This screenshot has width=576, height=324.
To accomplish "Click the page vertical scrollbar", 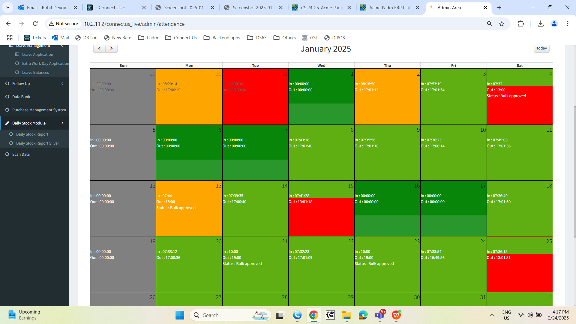I will (574, 171).
